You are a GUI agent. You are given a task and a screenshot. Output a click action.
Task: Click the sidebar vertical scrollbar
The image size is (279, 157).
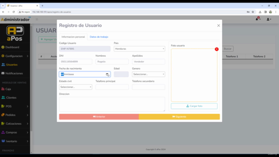click(31, 78)
